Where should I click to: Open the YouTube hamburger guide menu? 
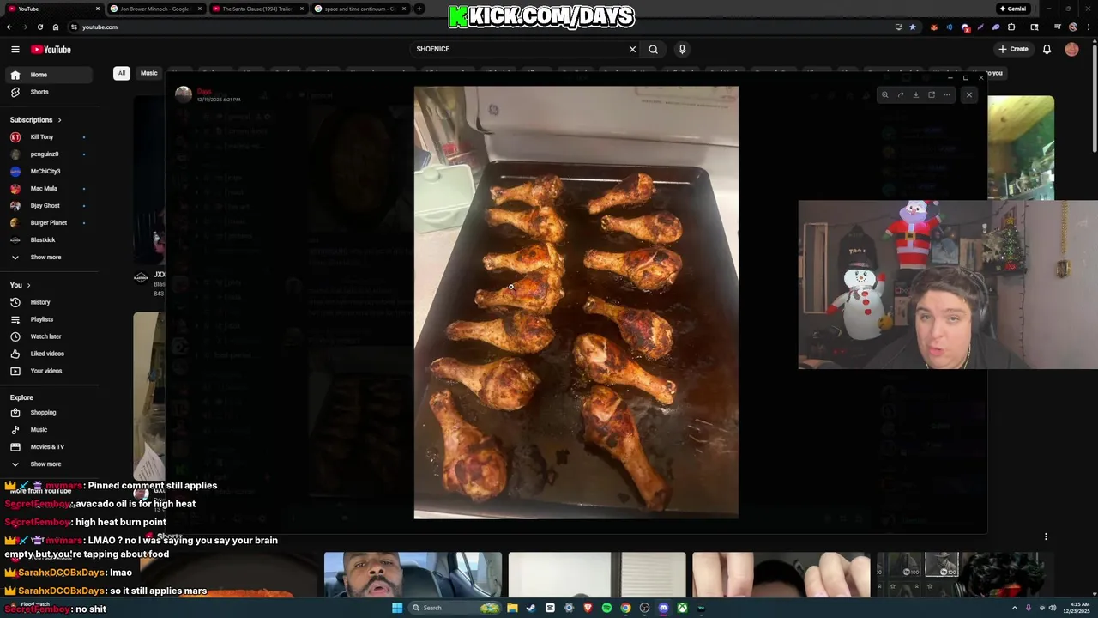15,49
